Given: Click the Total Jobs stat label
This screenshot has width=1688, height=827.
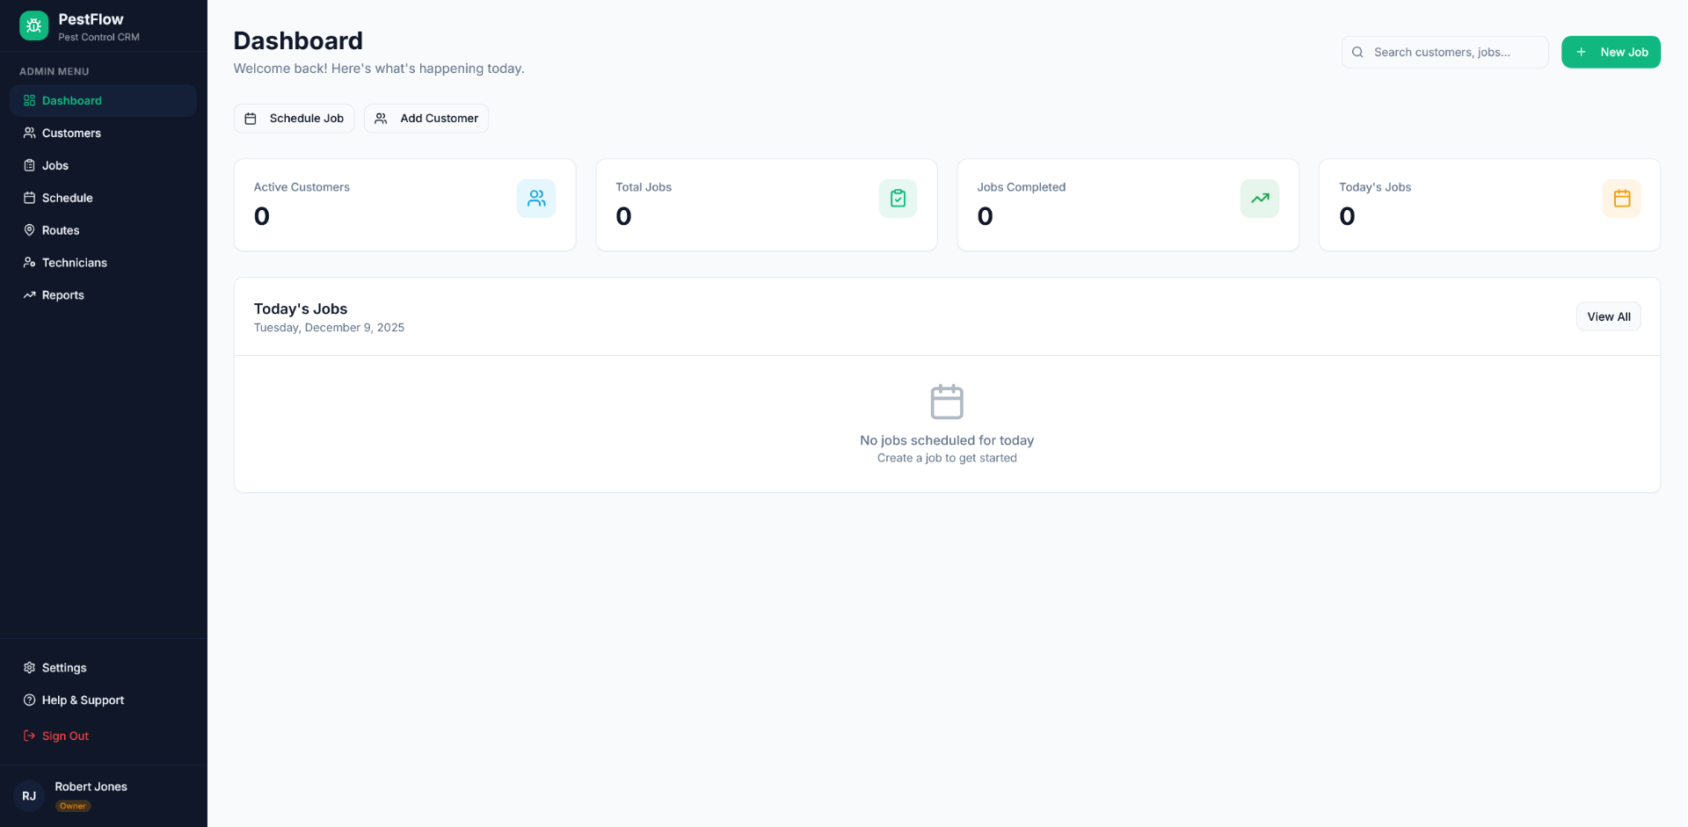Looking at the screenshot, I should coord(644,187).
